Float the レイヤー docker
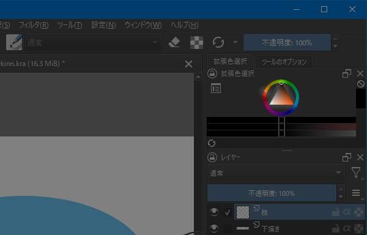 pyautogui.click(x=347, y=157)
